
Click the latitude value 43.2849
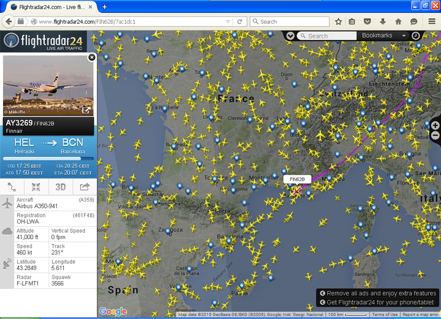(x=26, y=268)
